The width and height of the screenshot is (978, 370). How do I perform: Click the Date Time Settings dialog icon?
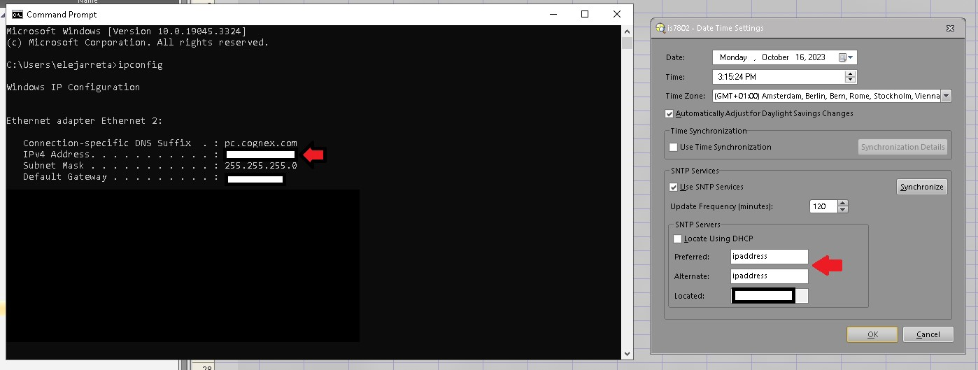coord(660,28)
